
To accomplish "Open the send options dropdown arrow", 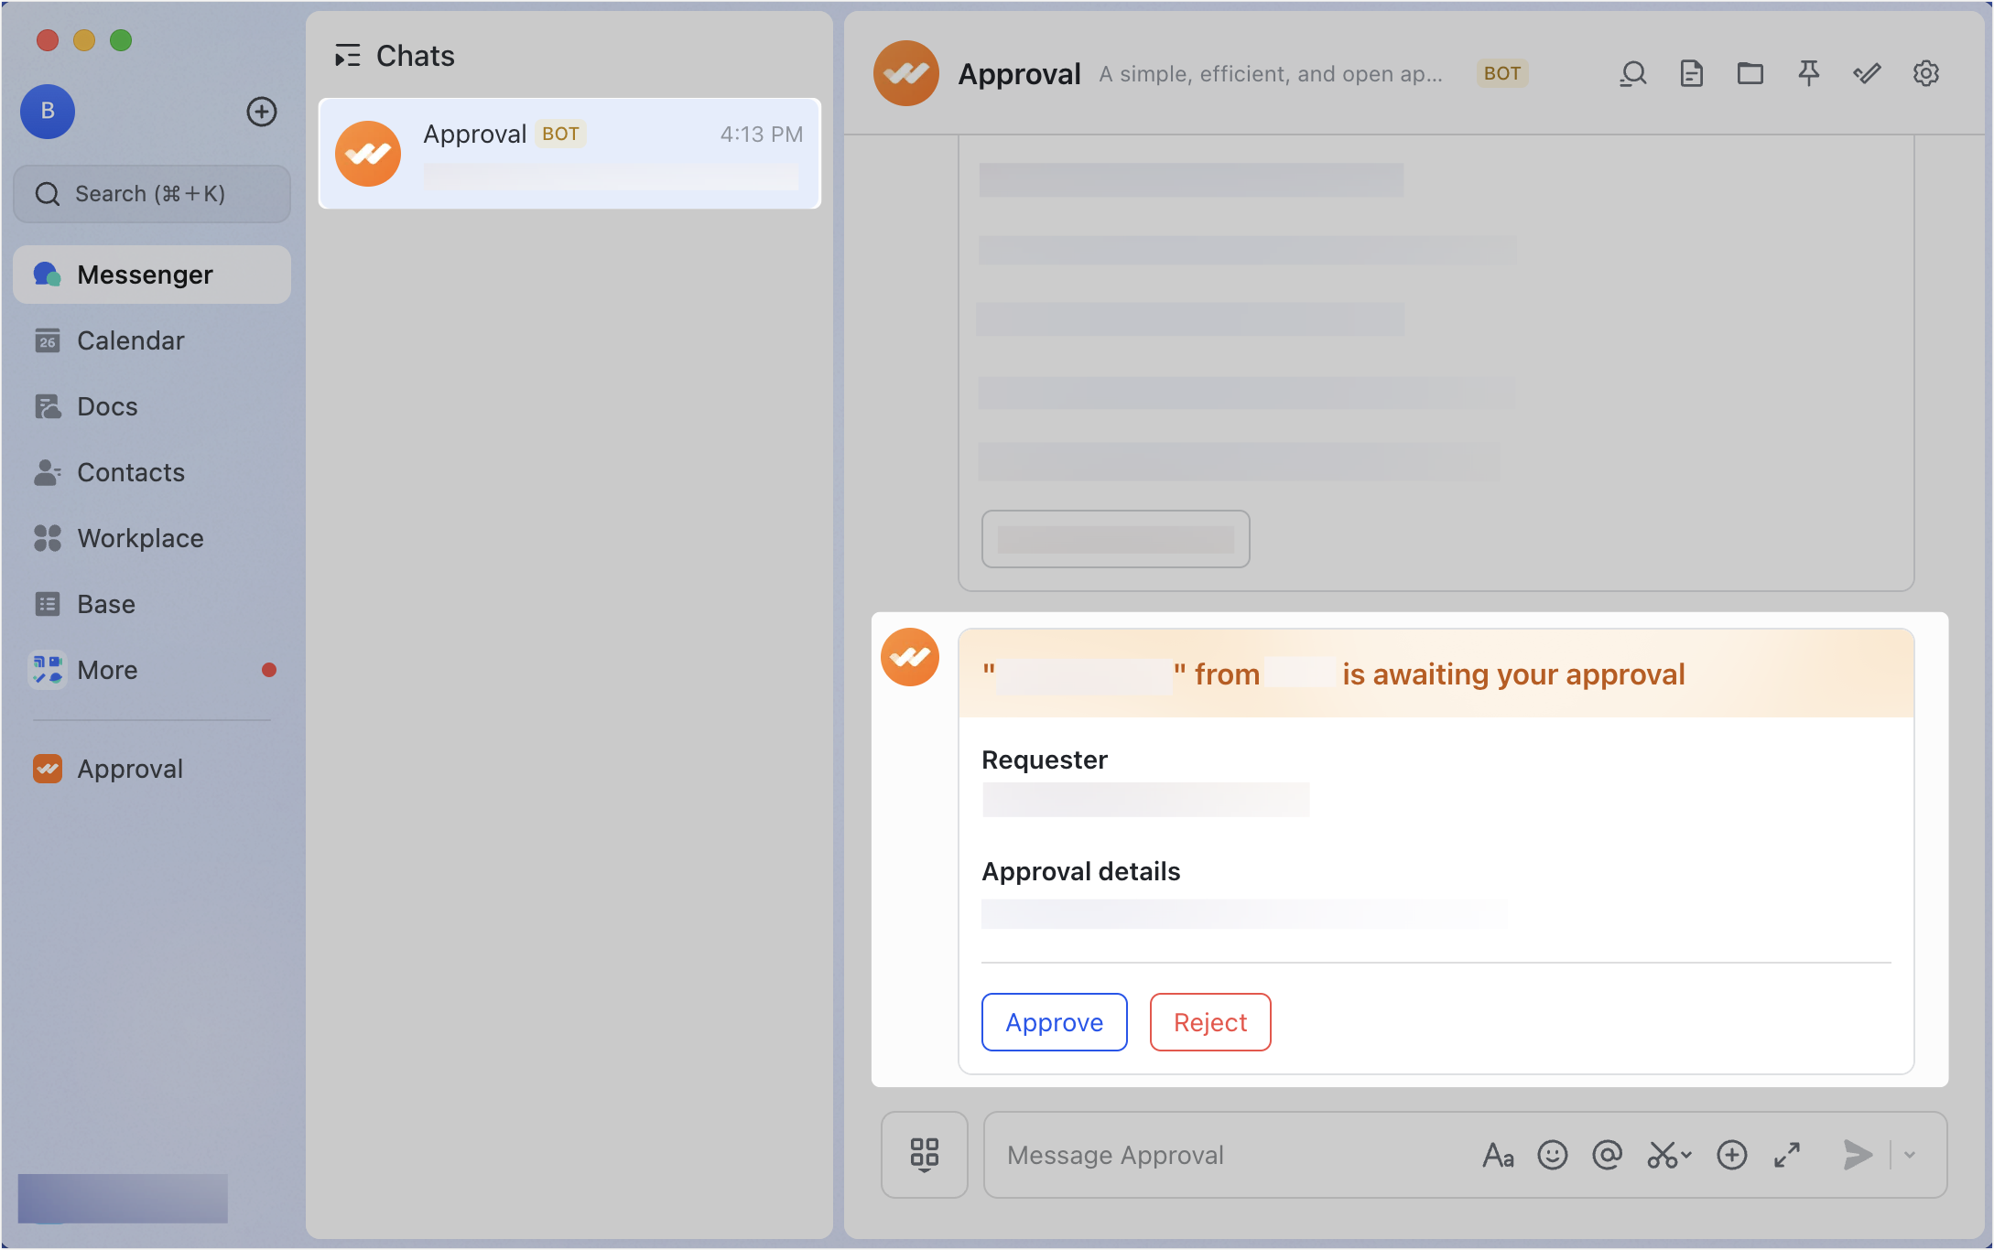I will (x=1912, y=1155).
